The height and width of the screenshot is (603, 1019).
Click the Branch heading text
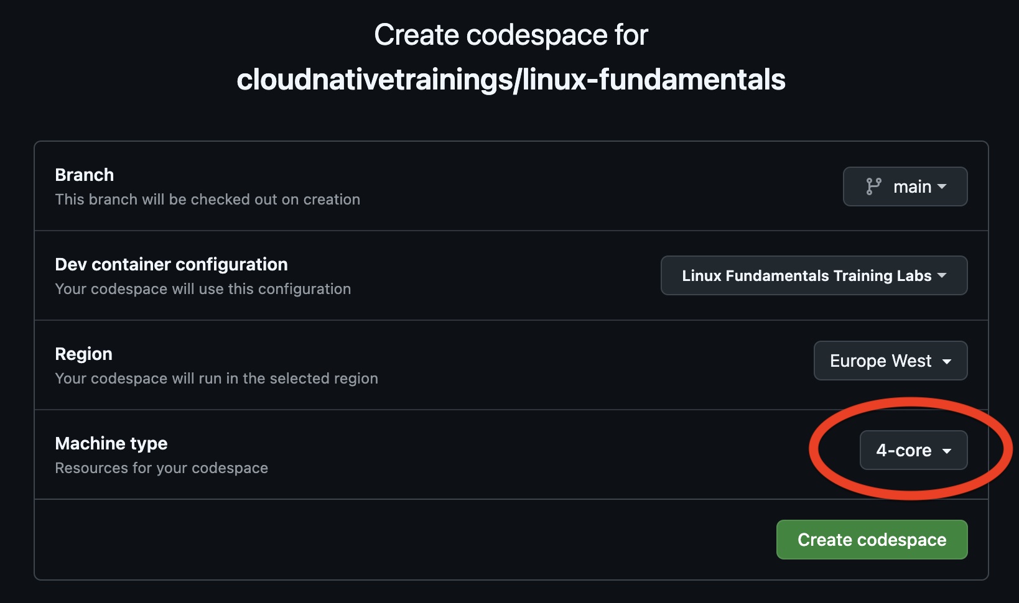point(85,175)
